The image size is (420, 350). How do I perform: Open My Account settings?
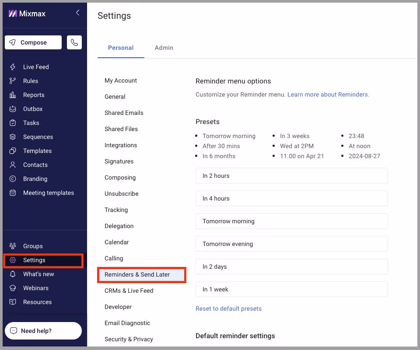click(x=121, y=80)
